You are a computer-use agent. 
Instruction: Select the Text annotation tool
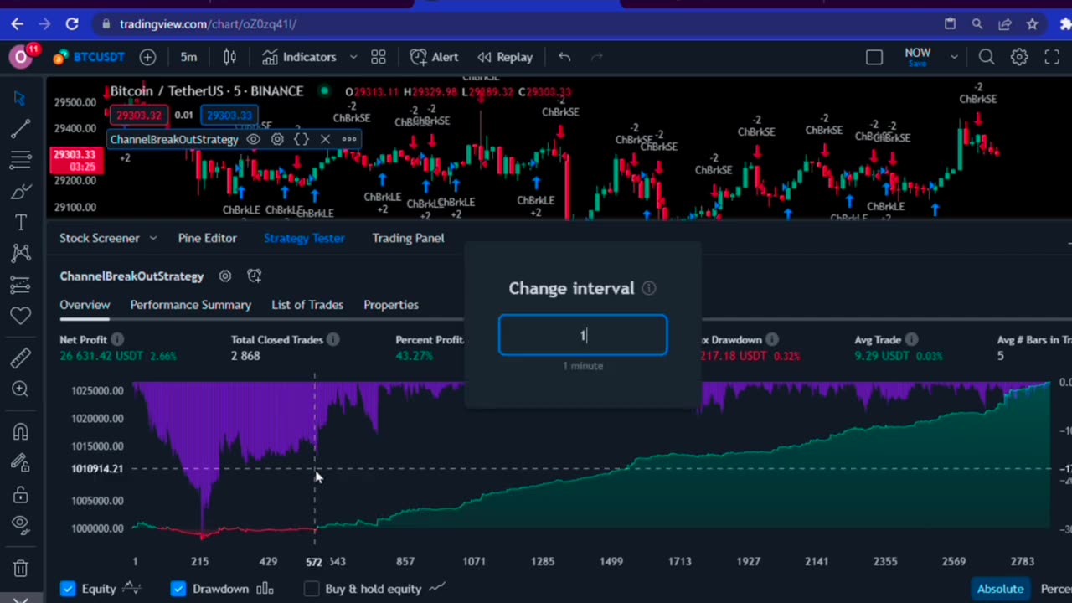click(21, 223)
